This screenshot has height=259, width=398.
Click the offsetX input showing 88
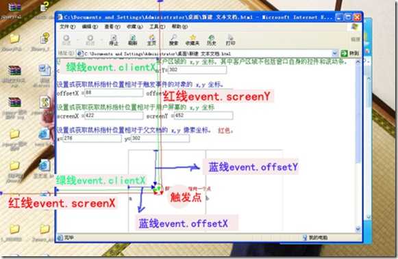click(x=114, y=93)
